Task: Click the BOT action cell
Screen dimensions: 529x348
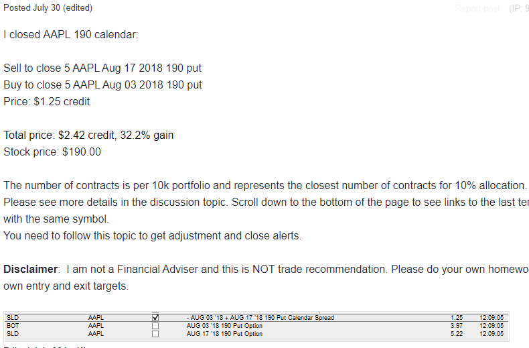Action: click(13, 326)
